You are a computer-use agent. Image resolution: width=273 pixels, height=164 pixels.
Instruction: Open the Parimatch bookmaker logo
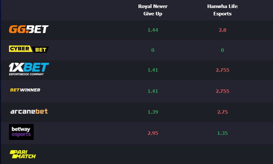tap(22, 154)
